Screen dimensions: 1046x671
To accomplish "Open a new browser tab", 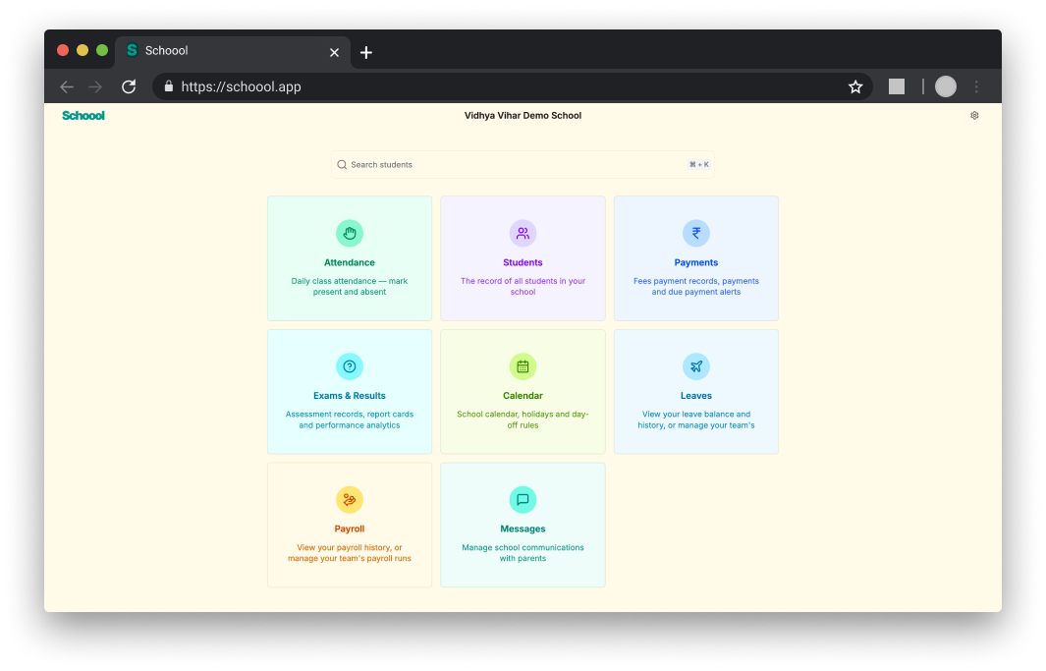I will click(366, 53).
